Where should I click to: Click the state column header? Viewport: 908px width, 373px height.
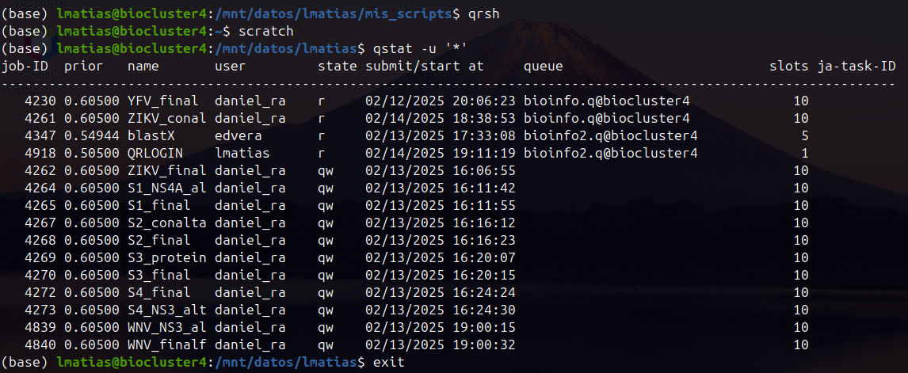pos(337,67)
